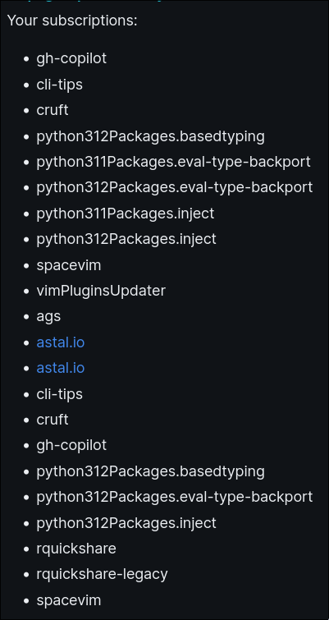The image size is (329, 620).
Task: Select python312Packages.inject entry just above spacevim
Action: (126, 239)
